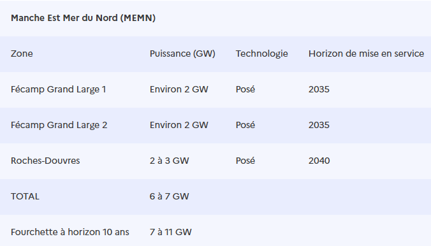This screenshot has width=431, height=246.
Task: Select the Zone column header
Action: (22, 54)
